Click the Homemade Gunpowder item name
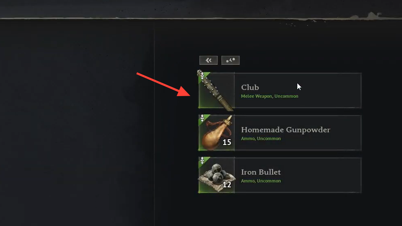The width and height of the screenshot is (402, 226). (286, 130)
